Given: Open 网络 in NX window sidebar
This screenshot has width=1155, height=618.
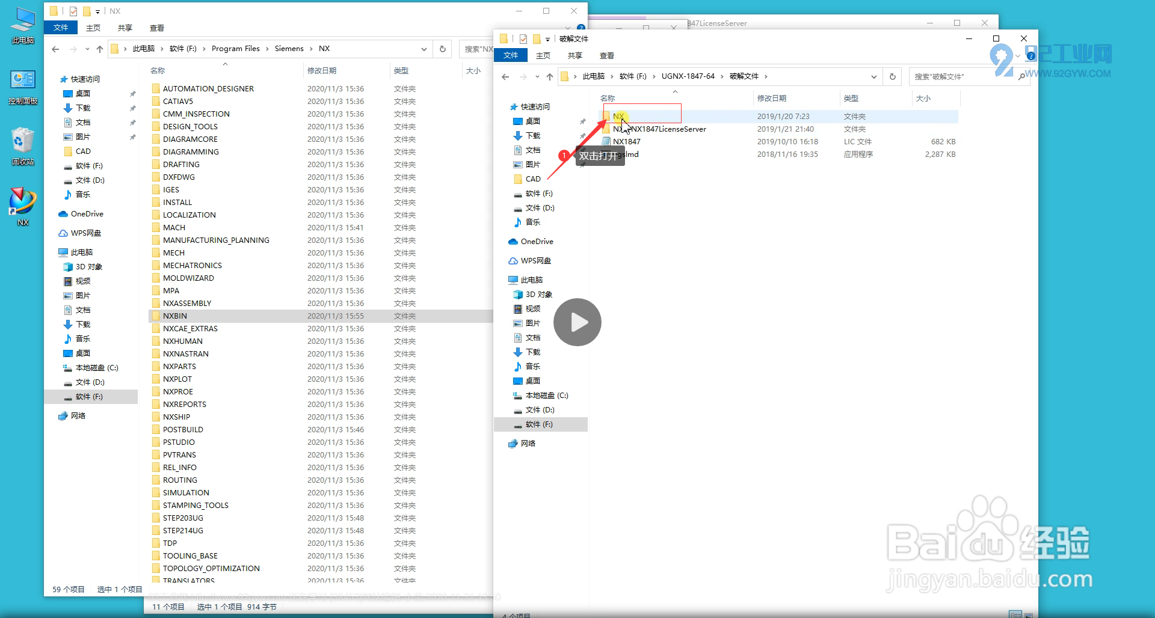Looking at the screenshot, I should (x=78, y=416).
